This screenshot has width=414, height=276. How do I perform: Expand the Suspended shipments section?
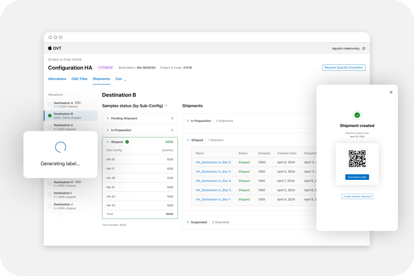188,222
